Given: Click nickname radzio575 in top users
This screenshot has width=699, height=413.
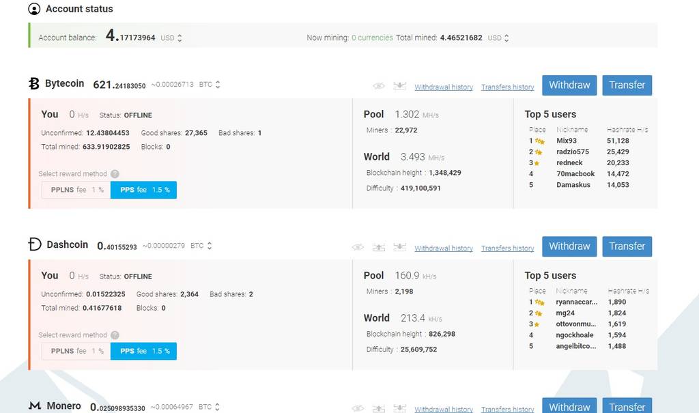Looking at the screenshot, I should 573,152.
